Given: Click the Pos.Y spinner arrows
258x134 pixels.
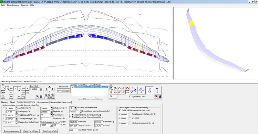Looking at the screenshot, I should [x=41, y=89].
